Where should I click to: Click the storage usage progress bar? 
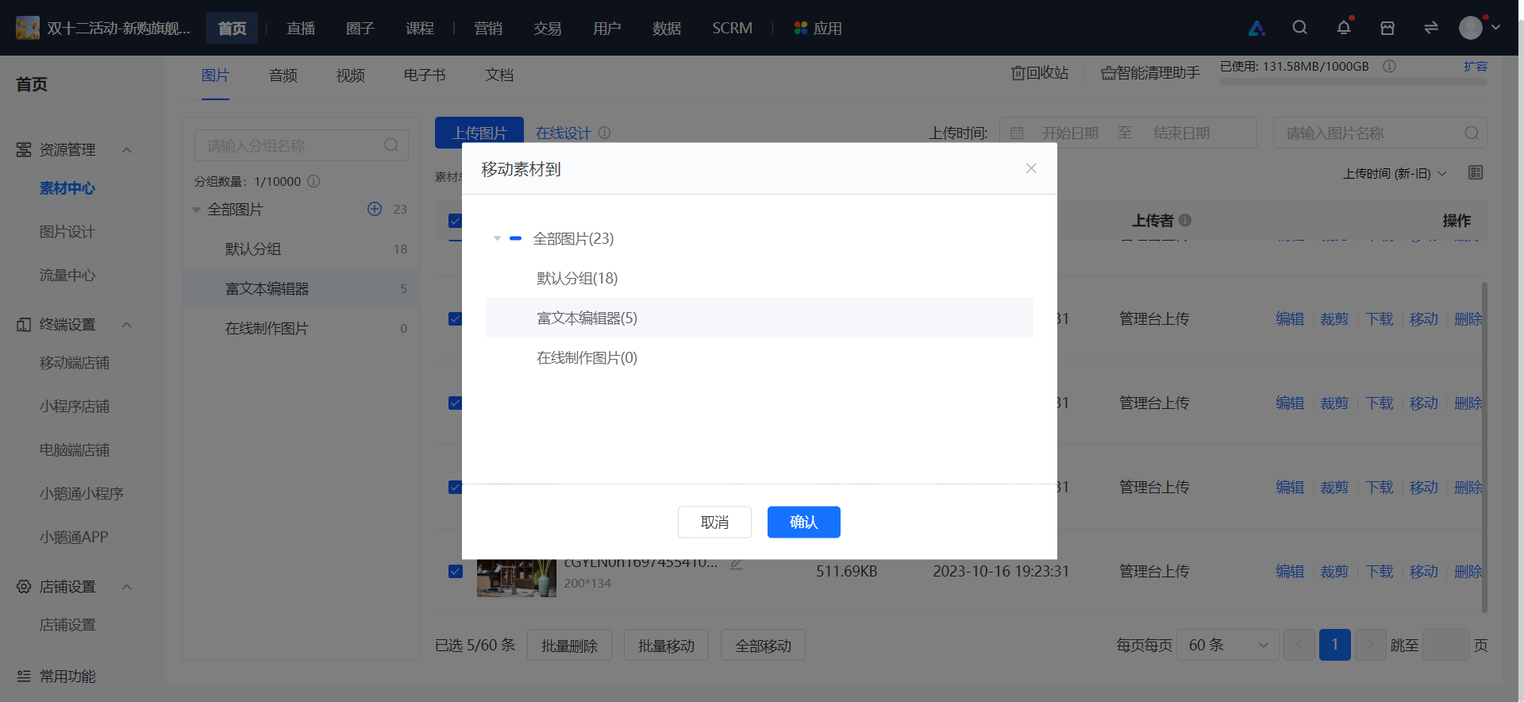(x=1354, y=82)
